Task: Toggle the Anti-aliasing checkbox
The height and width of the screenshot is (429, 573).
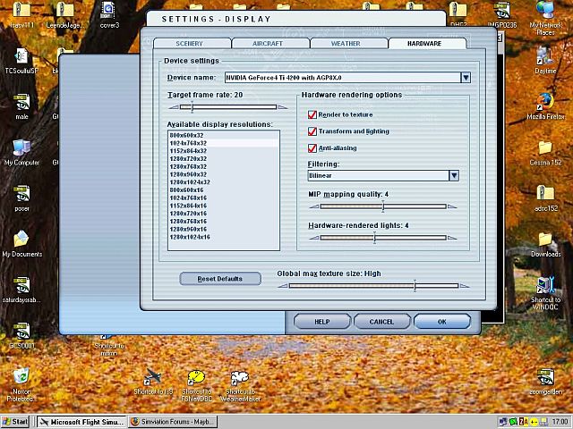Action: point(312,147)
